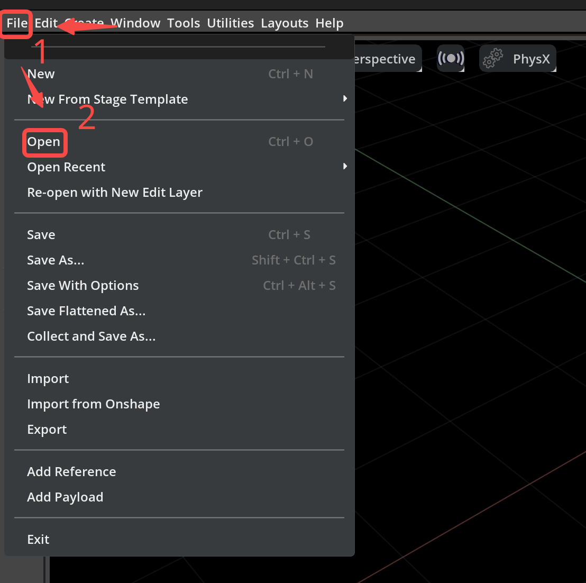The image size is (586, 583).
Task: Click the viewport streaming signal icon
Action: (451, 58)
